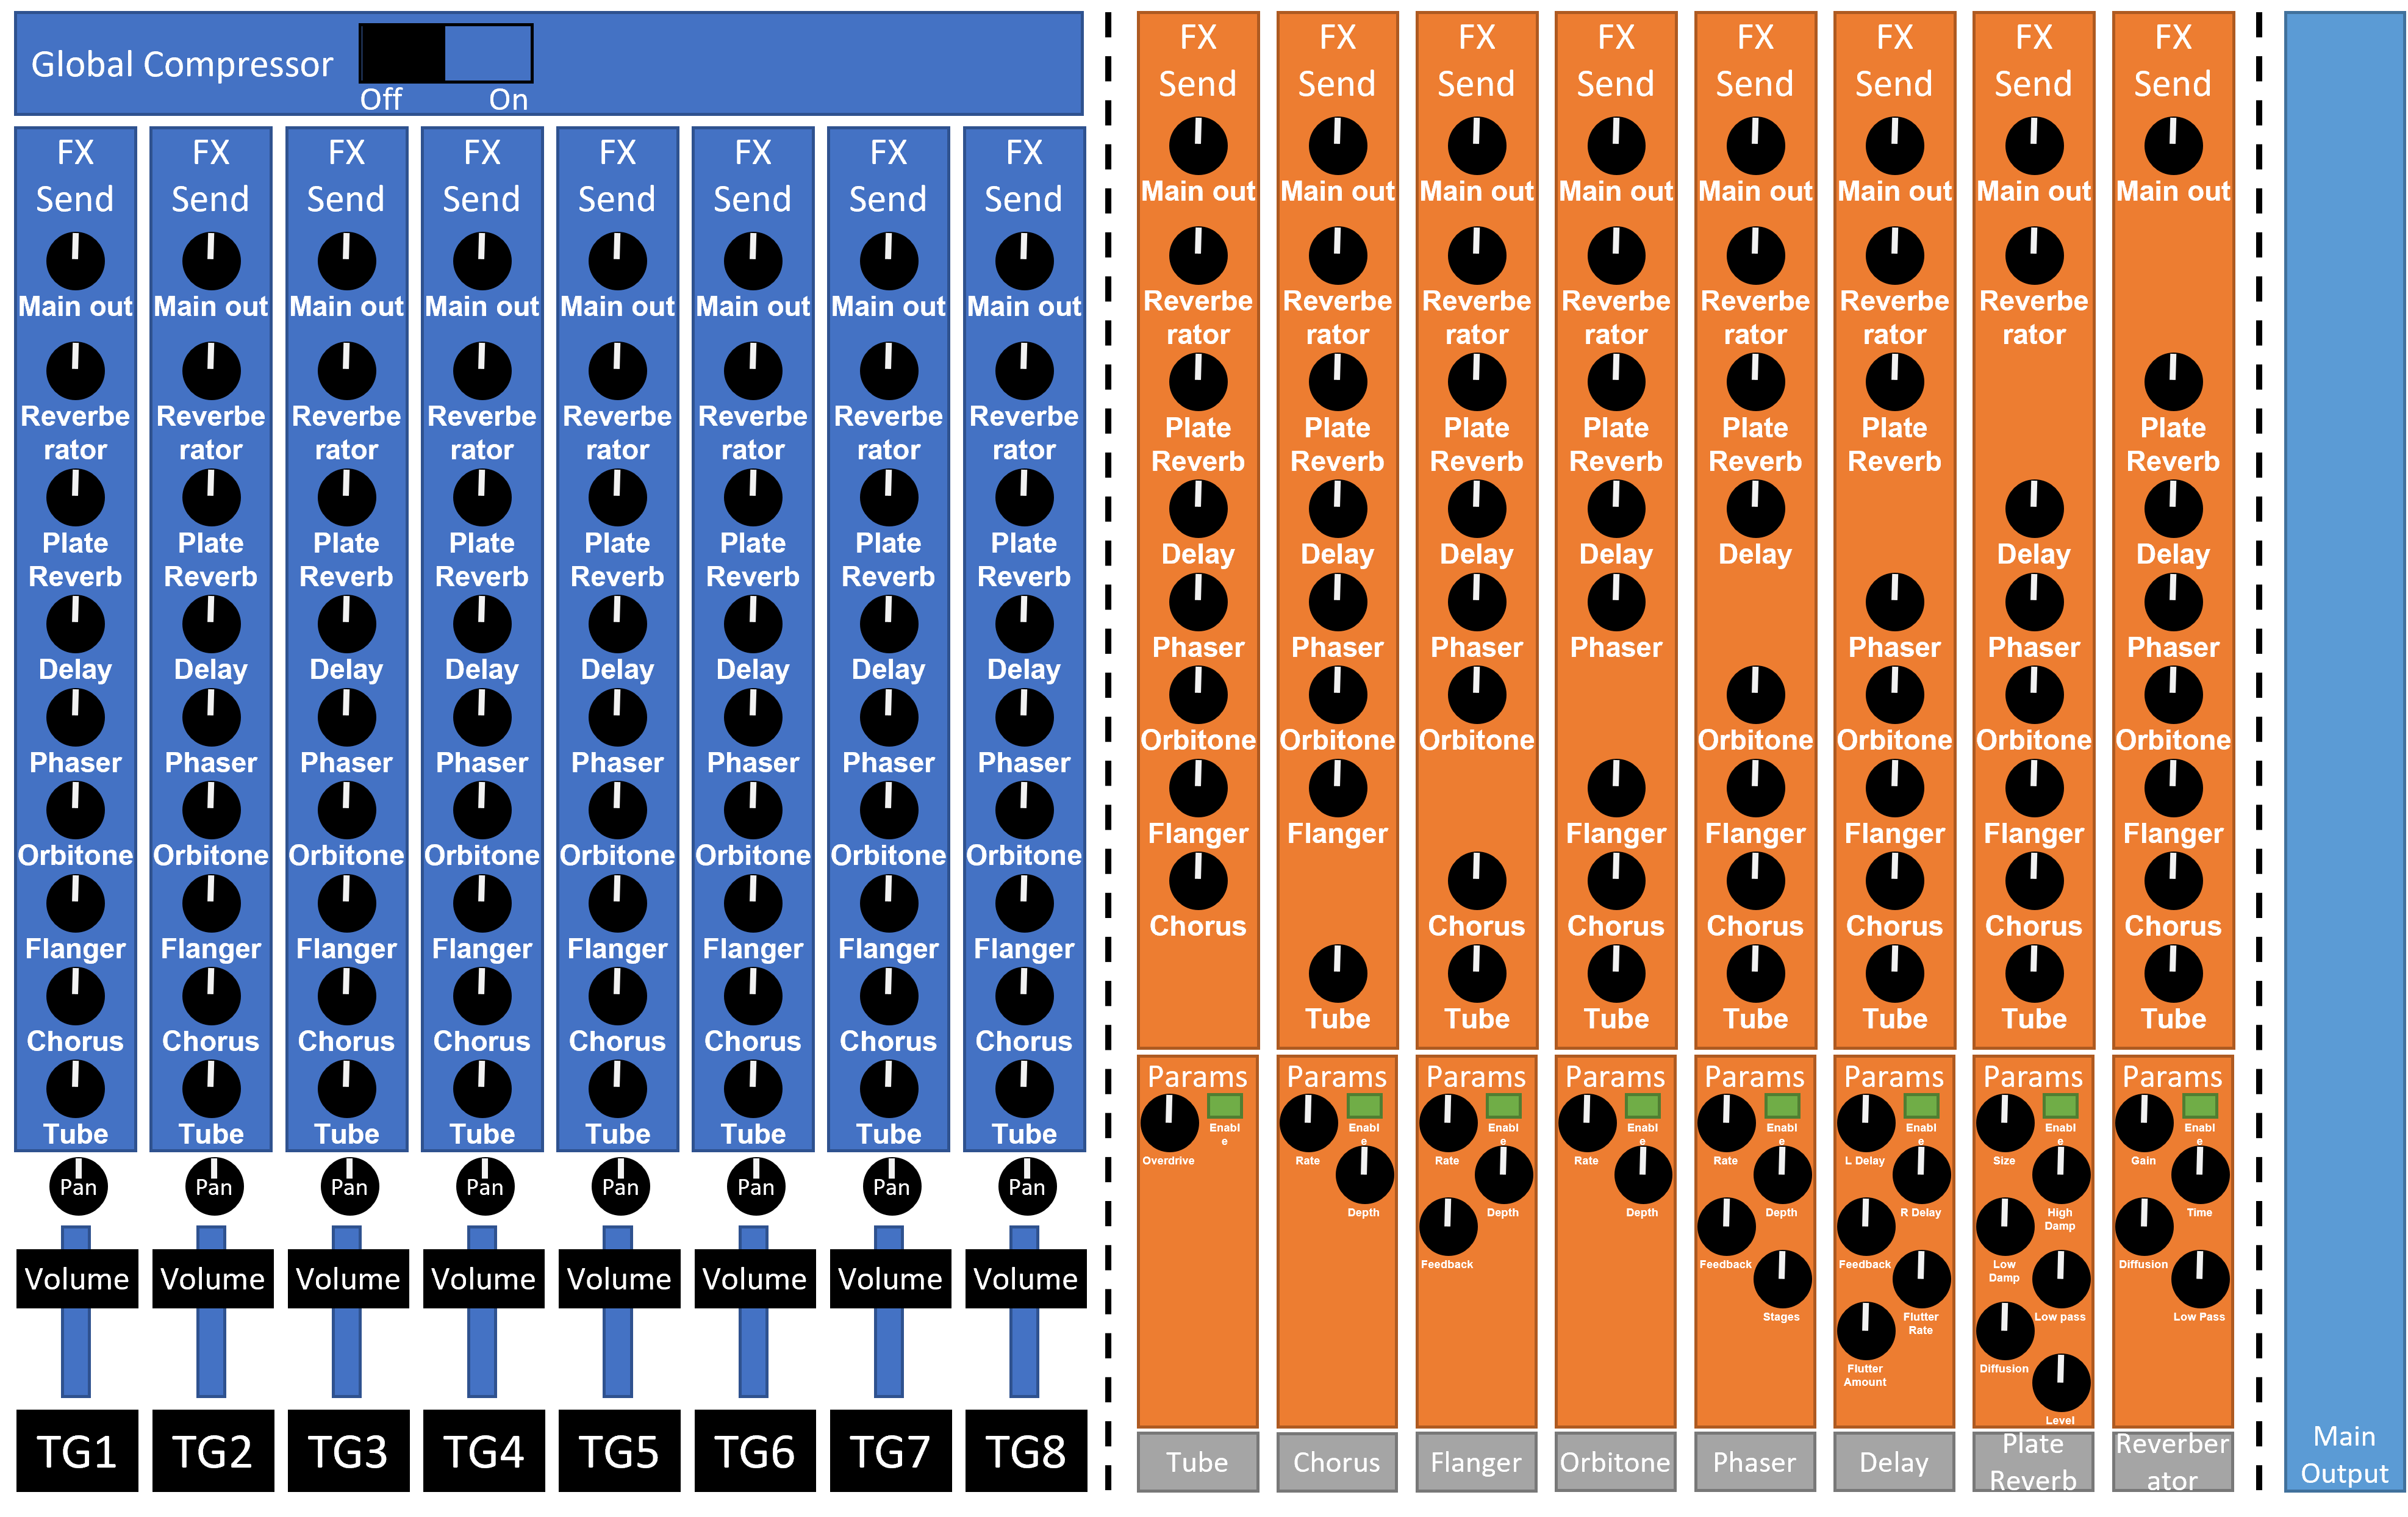The image size is (2408, 1517).
Task: Click TG2 channel's Reverberator send knob
Action: click(x=211, y=371)
